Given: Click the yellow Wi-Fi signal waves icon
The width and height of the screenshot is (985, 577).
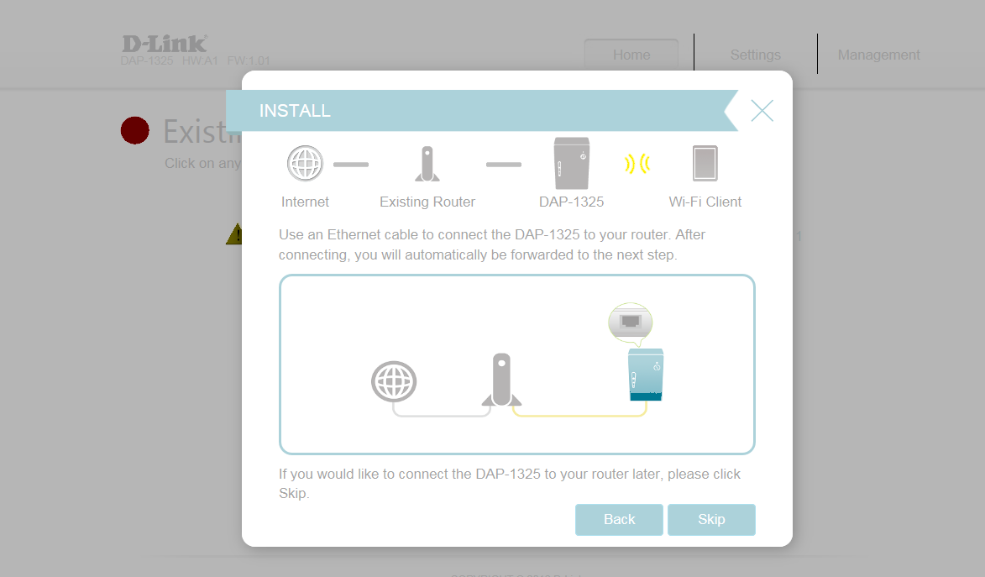Looking at the screenshot, I should tap(637, 164).
